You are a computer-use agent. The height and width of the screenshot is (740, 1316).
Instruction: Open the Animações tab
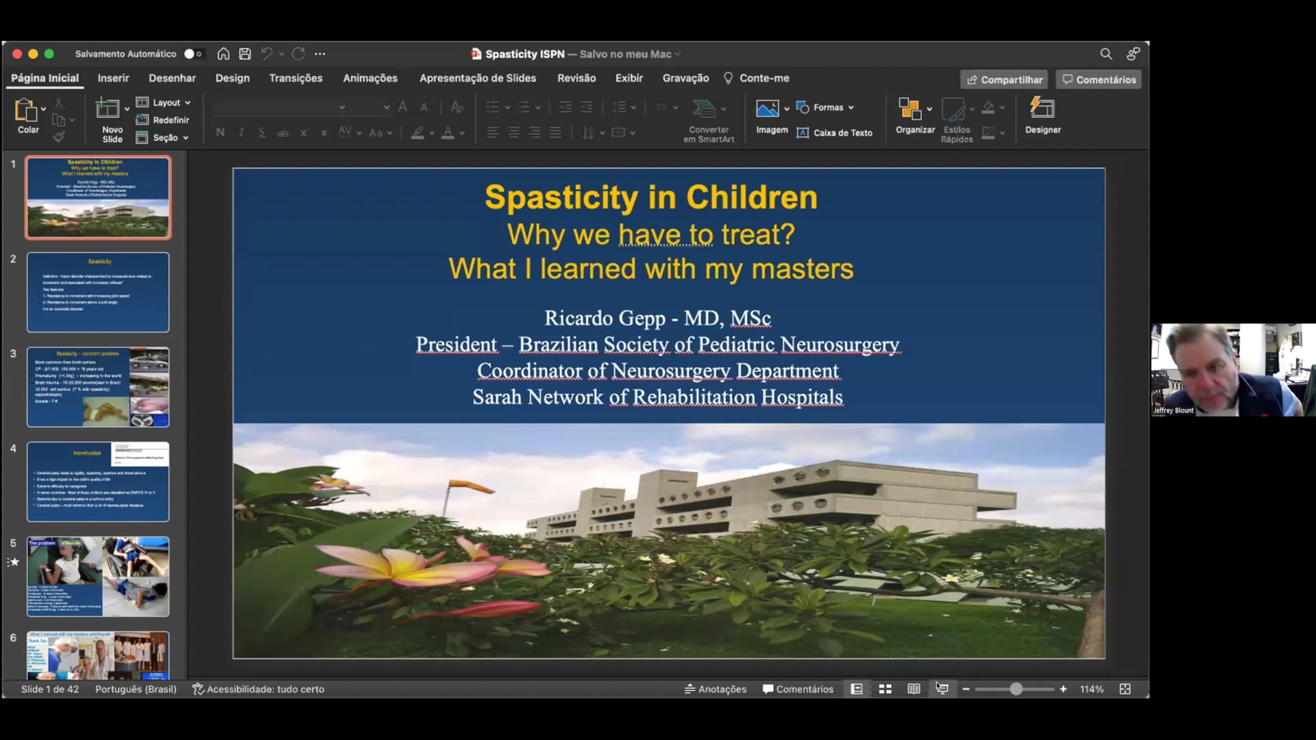370,78
